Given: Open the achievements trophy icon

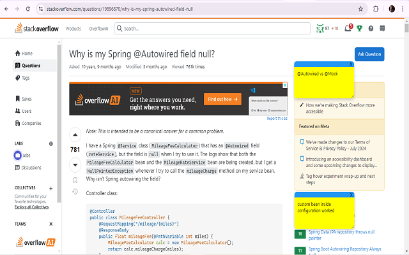Looking at the screenshot, I should 359,28.
